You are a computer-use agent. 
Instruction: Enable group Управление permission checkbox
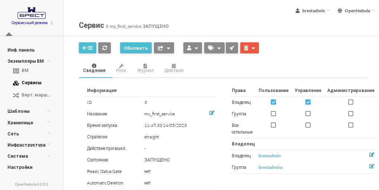pos(308,114)
